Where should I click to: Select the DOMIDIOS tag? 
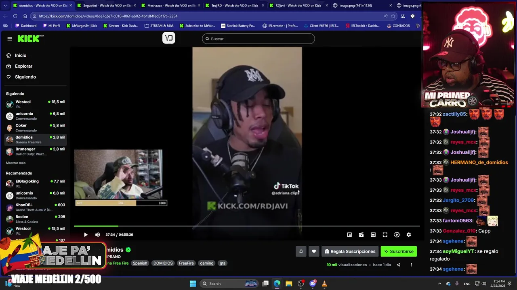163,263
